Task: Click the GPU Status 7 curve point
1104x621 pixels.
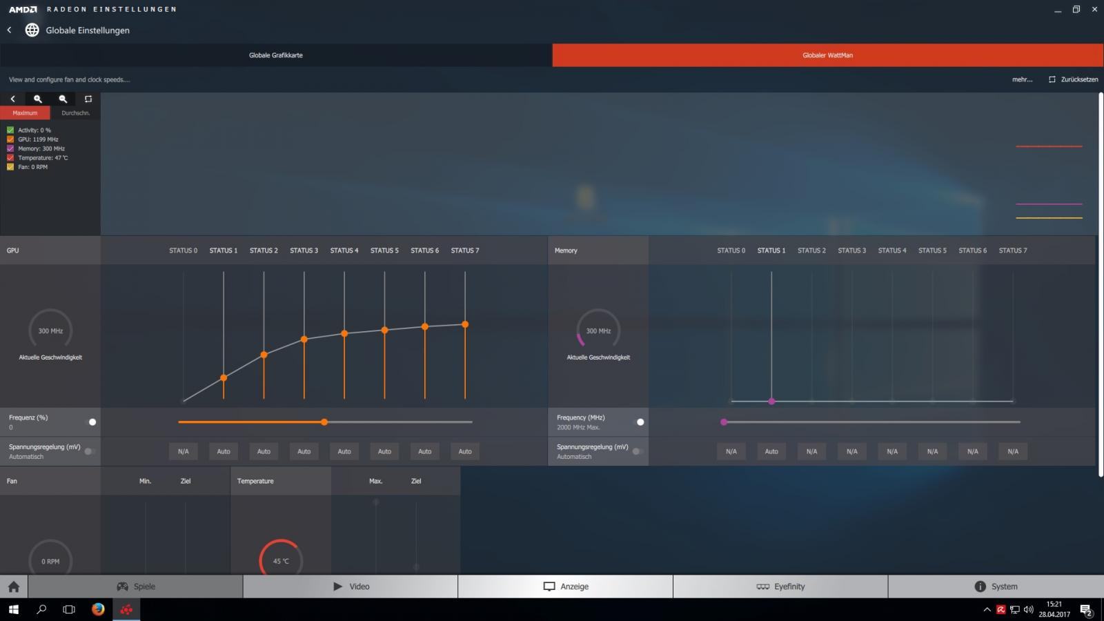Action: (x=465, y=324)
